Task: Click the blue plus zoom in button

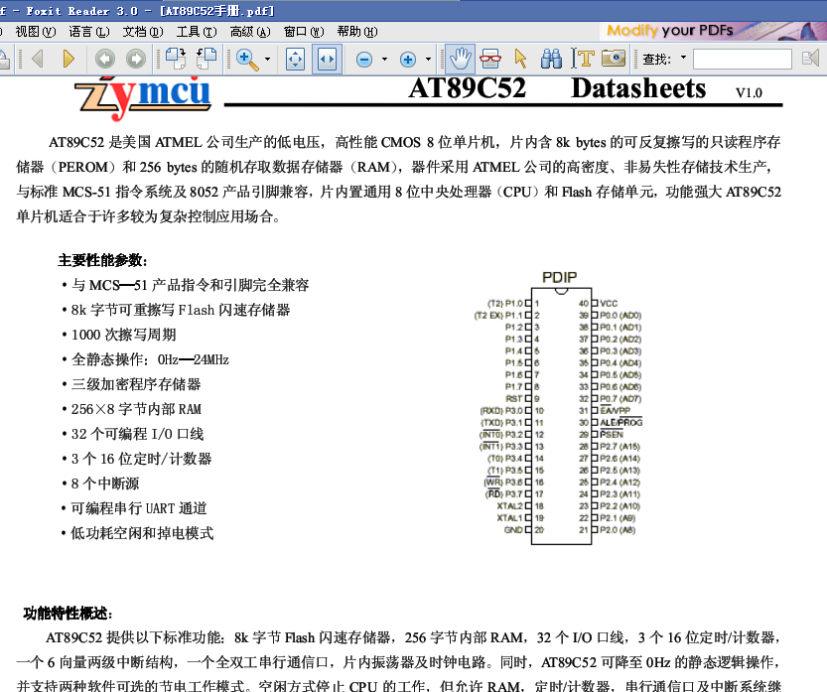Action: (x=408, y=60)
